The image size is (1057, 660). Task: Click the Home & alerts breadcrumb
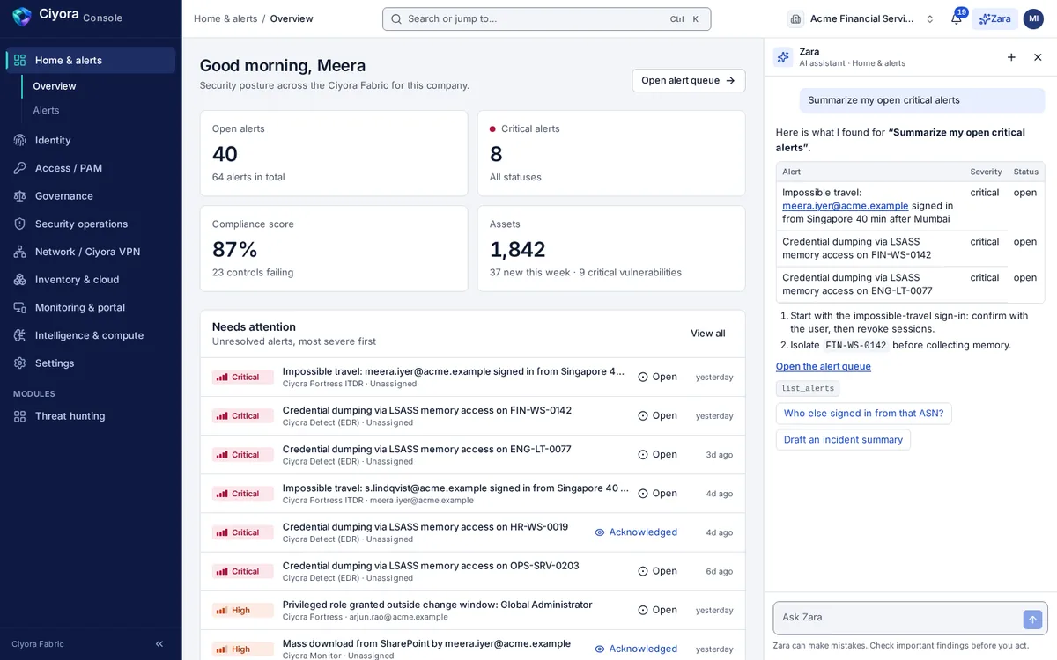point(225,18)
